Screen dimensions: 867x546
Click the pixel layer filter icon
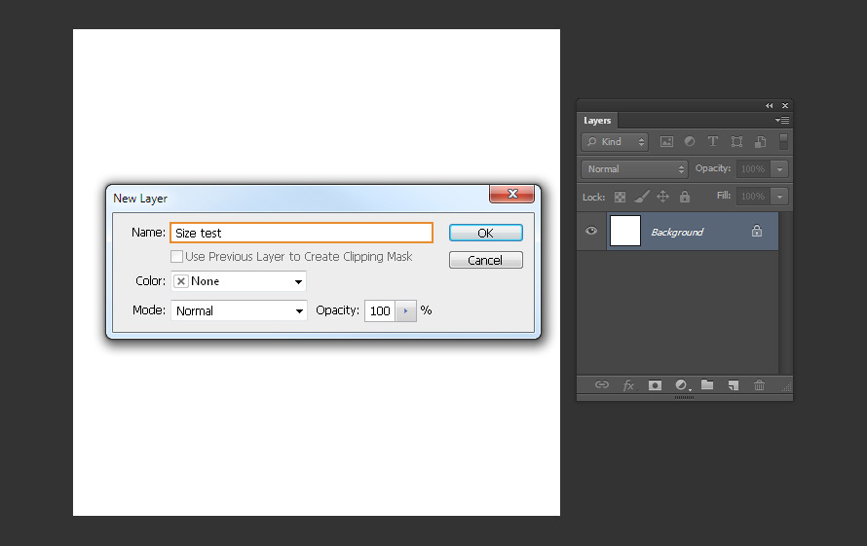(667, 142)
